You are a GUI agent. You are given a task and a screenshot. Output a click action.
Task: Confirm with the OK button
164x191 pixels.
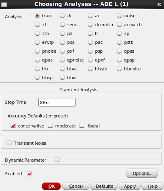click(x=51, y=186)
